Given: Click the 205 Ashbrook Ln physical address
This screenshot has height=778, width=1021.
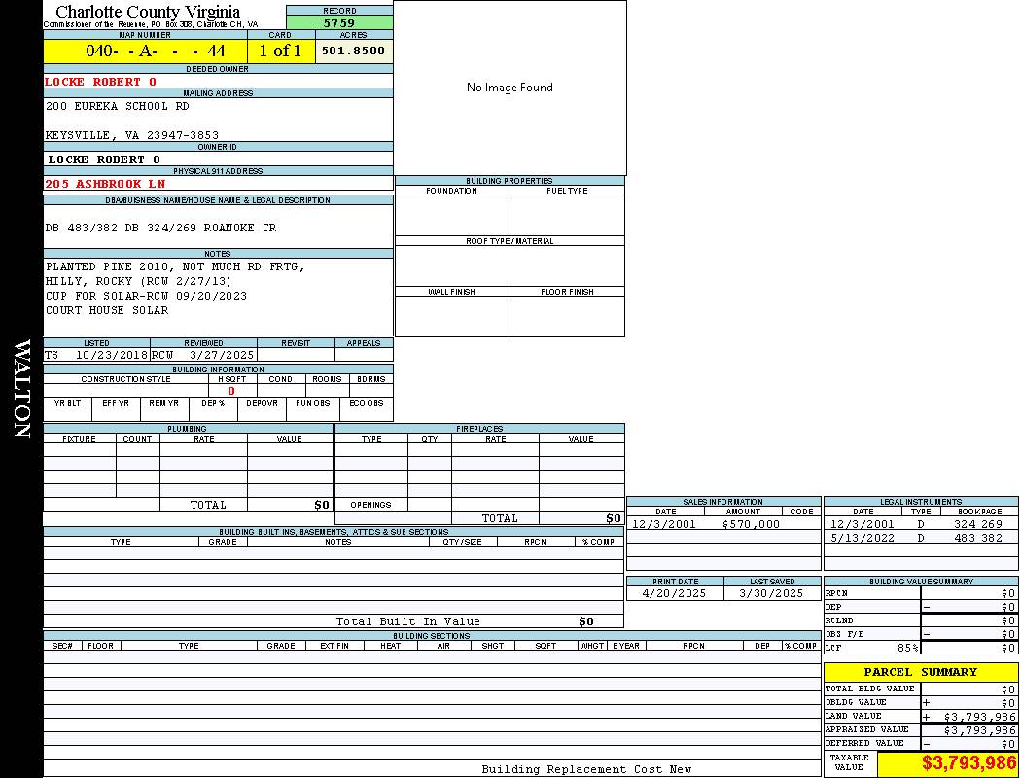Looking at the screenshot, I should [x=105, y=184].
